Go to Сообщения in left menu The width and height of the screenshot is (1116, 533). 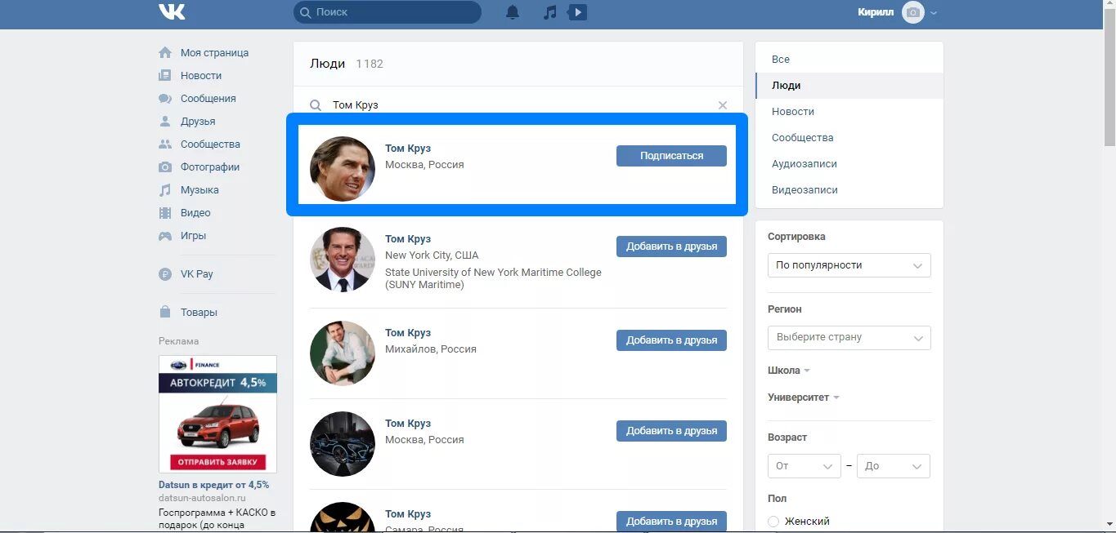tap(208, 99)
